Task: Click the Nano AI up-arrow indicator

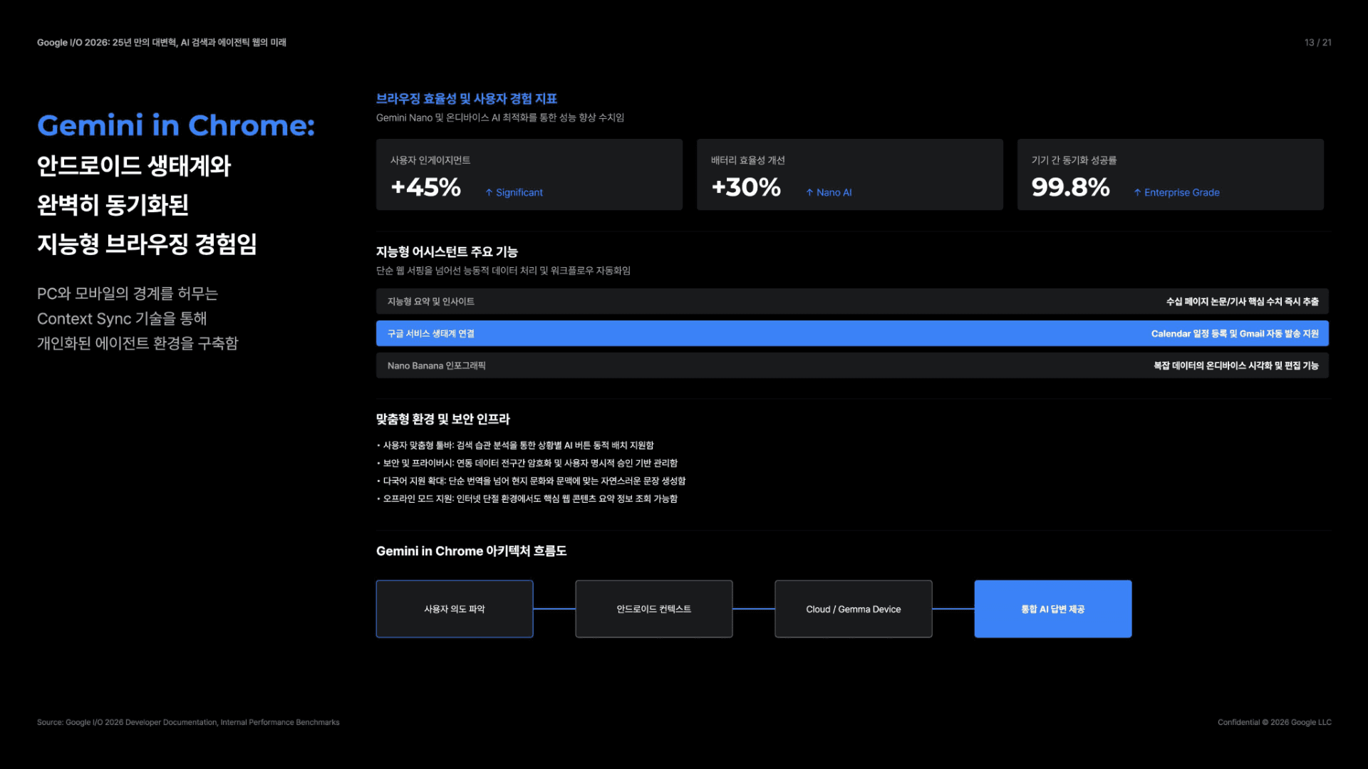Action: coord(829,192)
